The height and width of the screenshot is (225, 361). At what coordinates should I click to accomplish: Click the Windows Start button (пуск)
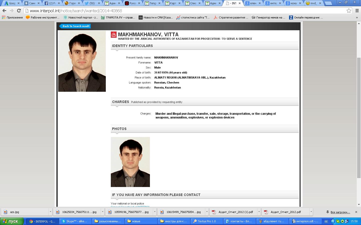pos(12,221)
